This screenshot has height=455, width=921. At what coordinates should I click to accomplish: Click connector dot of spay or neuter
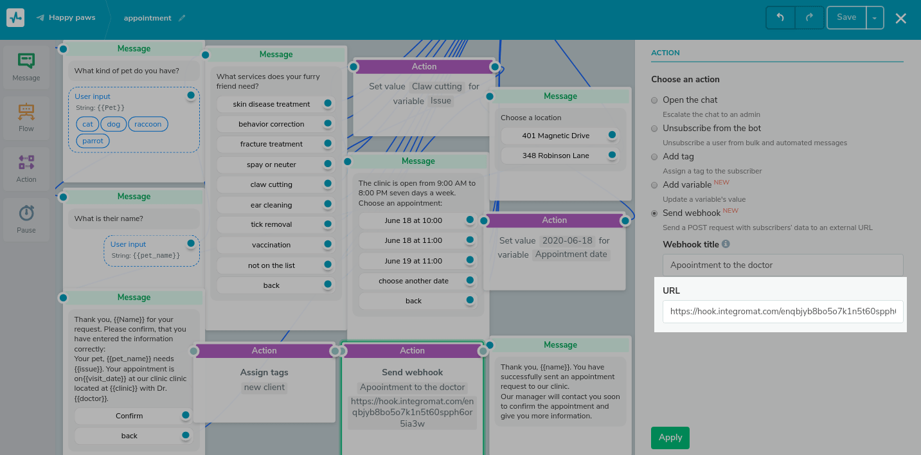(328, 164)
